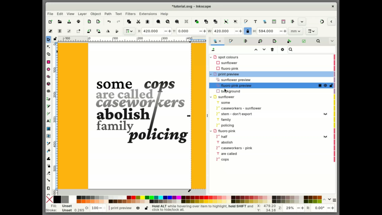This screenshot has width=382, height=215.
Task: Open the units dropdown showing mm
Action: [295, 31]
